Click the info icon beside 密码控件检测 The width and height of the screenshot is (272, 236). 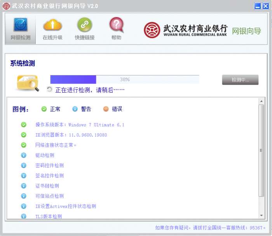[x=24, y=165]
